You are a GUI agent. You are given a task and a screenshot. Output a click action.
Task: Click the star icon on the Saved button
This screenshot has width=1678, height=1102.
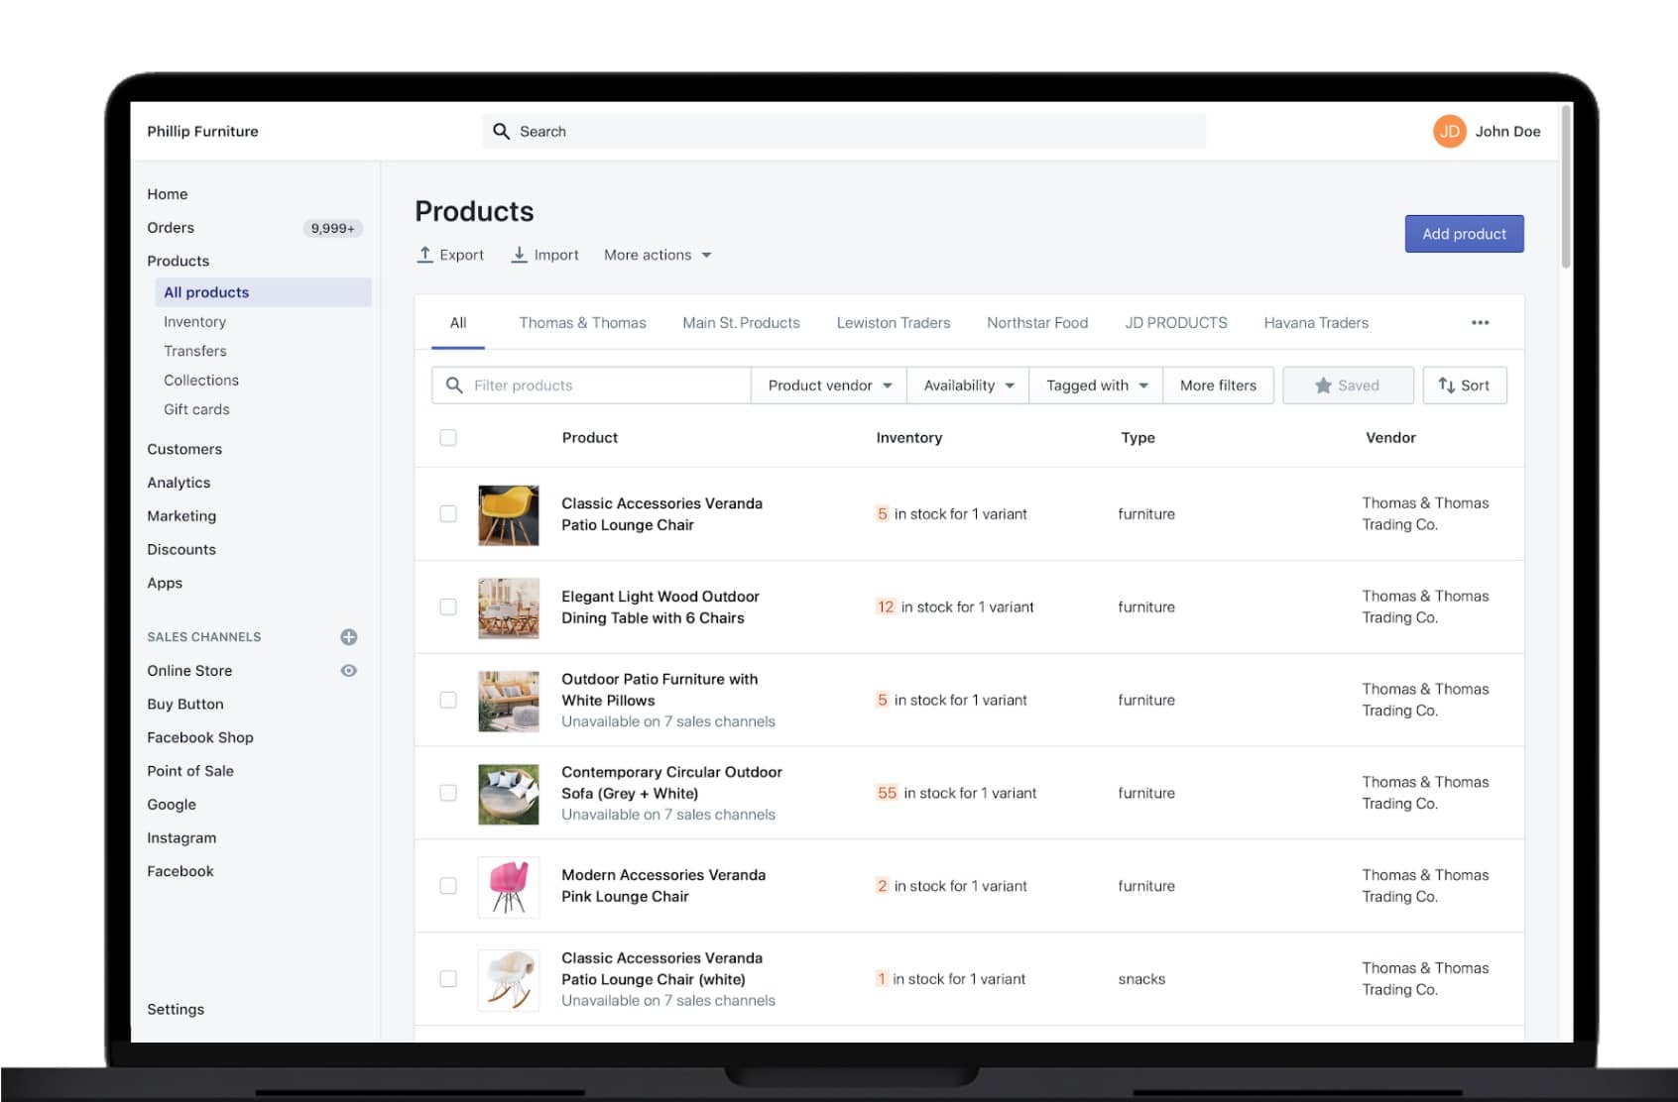click(1324, 385)
